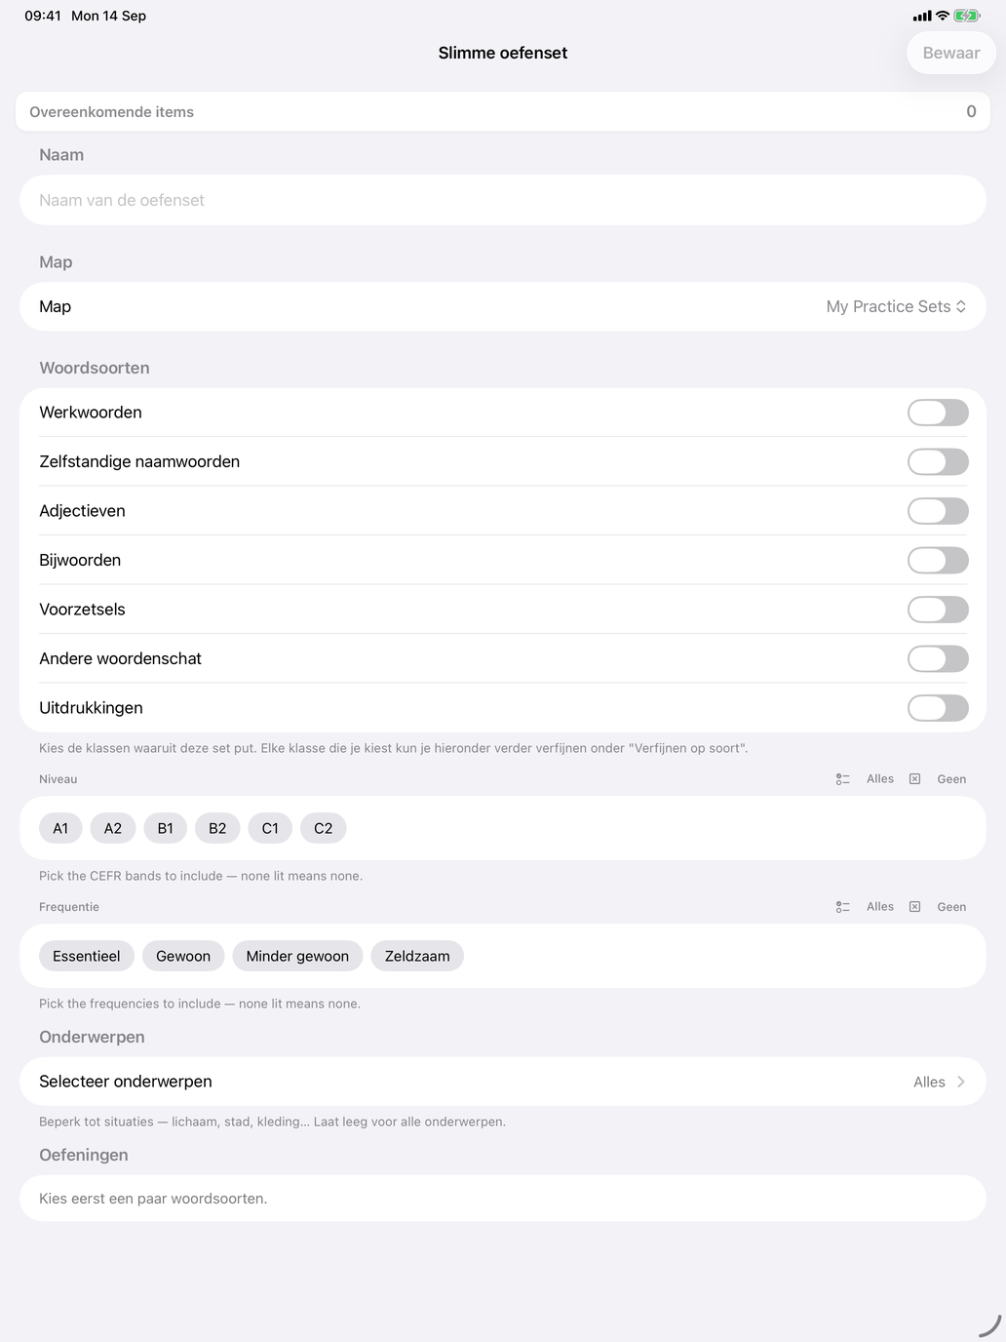
Task: Select the Essentieel frequency chip
Action: [x=87, y=956]
